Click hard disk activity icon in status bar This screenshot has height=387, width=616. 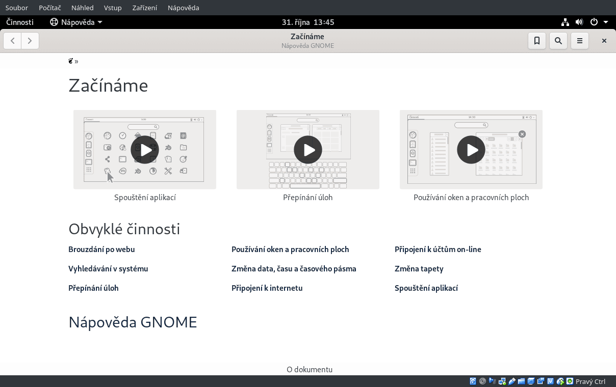pos(473,381)
